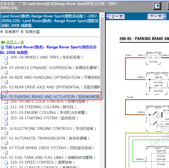Viewport: 169px width, 168px height.
Task: Go to next page (下一页)
Action: 157,16
